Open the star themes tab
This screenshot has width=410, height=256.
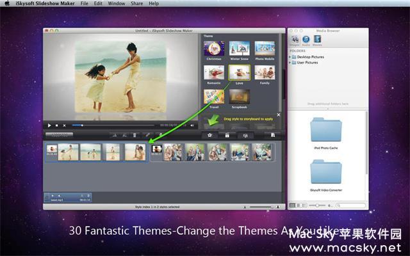[x=209, y=135]
